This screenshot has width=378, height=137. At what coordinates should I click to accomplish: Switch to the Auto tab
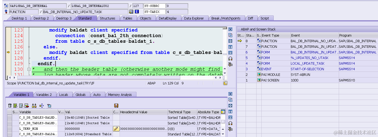97,95
